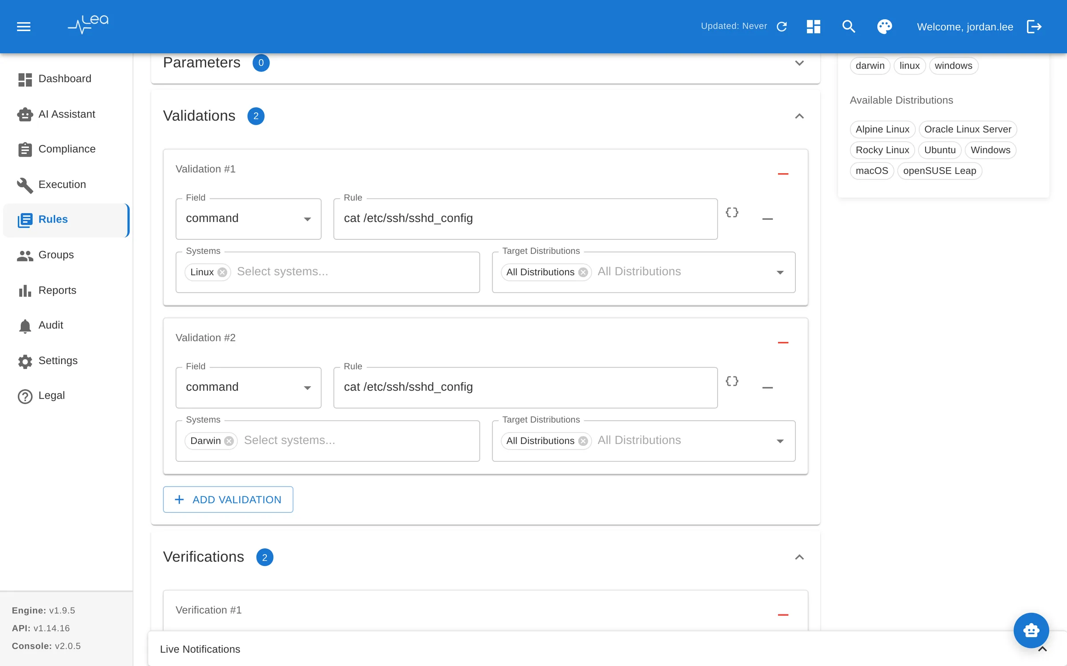The image size is (1067, 666).
Task: Click the Oracle Linux Server chip
Action: coord(967,129)
